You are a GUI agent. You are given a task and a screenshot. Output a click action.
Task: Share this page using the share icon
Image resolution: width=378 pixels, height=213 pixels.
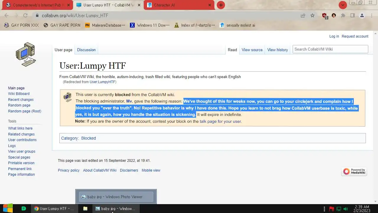(x=303, y=15)
